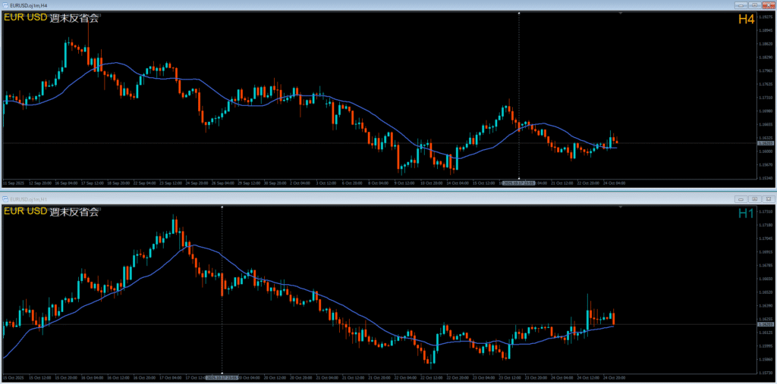Maximize the H1 chart window
The image size is (777, 384).
click(754, 198)
